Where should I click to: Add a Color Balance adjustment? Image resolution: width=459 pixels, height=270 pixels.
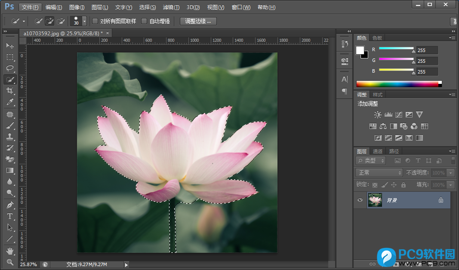(x=383, y=126)
